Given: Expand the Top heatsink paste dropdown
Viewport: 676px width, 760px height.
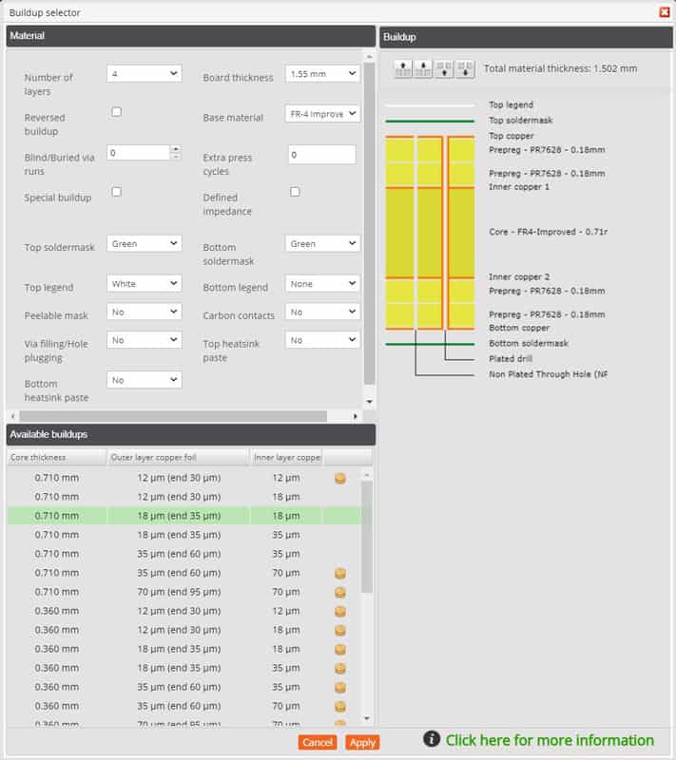Looking at the screenshot, I should 322,340.
